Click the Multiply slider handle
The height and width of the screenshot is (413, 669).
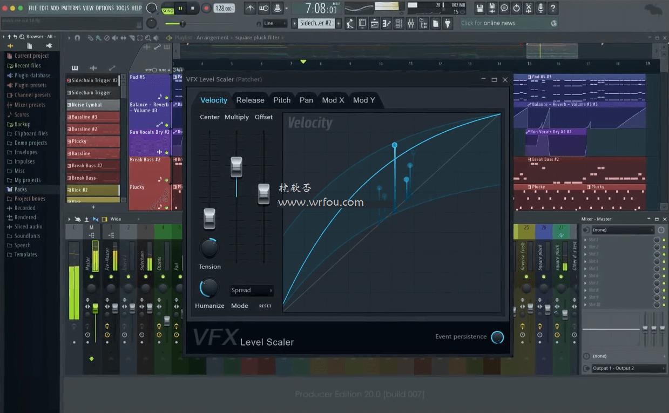[236, 167]
